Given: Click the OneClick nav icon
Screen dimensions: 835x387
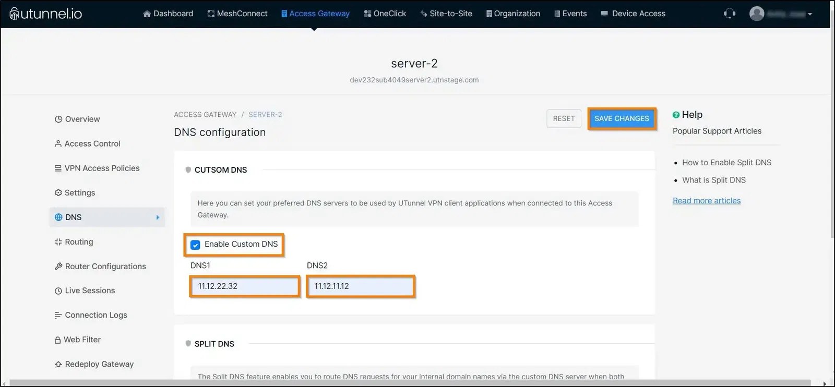Looking at the screenshot, I should [x=367, y=14].
